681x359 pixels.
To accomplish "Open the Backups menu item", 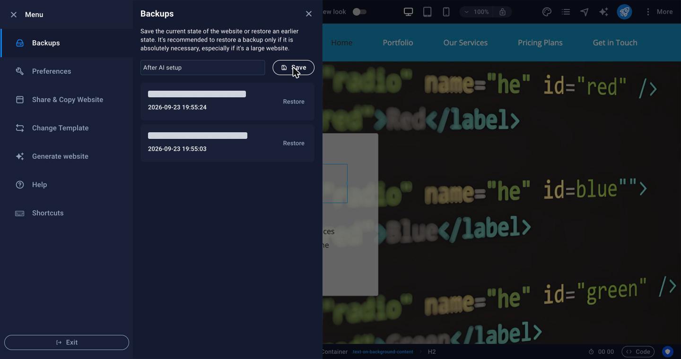I will (67, 43).
